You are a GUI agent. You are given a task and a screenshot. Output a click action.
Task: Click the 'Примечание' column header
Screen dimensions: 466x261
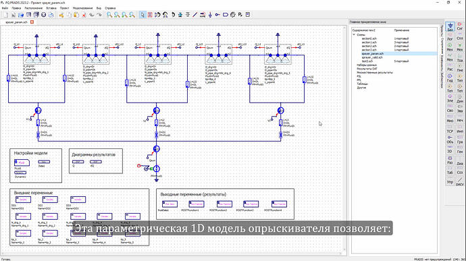click(x=402, y=30)
